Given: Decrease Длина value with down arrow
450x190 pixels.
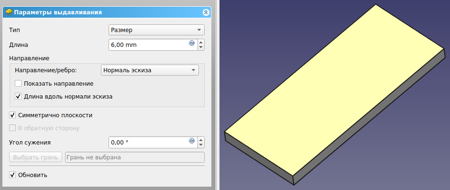Looking at the screenshot, I should [x=201, y=47].
